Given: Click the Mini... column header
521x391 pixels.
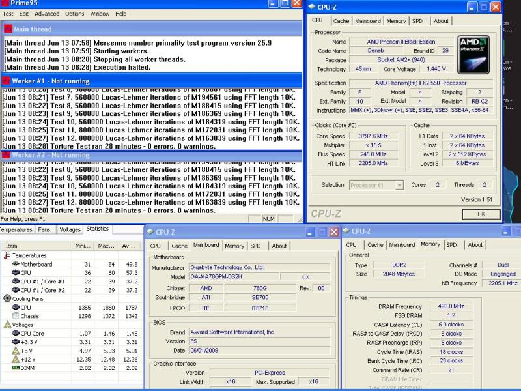Looking at the screenshot, I should 83,246.
